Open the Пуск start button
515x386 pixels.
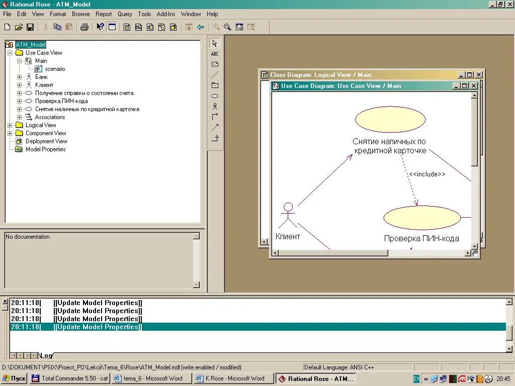(14, 378)
